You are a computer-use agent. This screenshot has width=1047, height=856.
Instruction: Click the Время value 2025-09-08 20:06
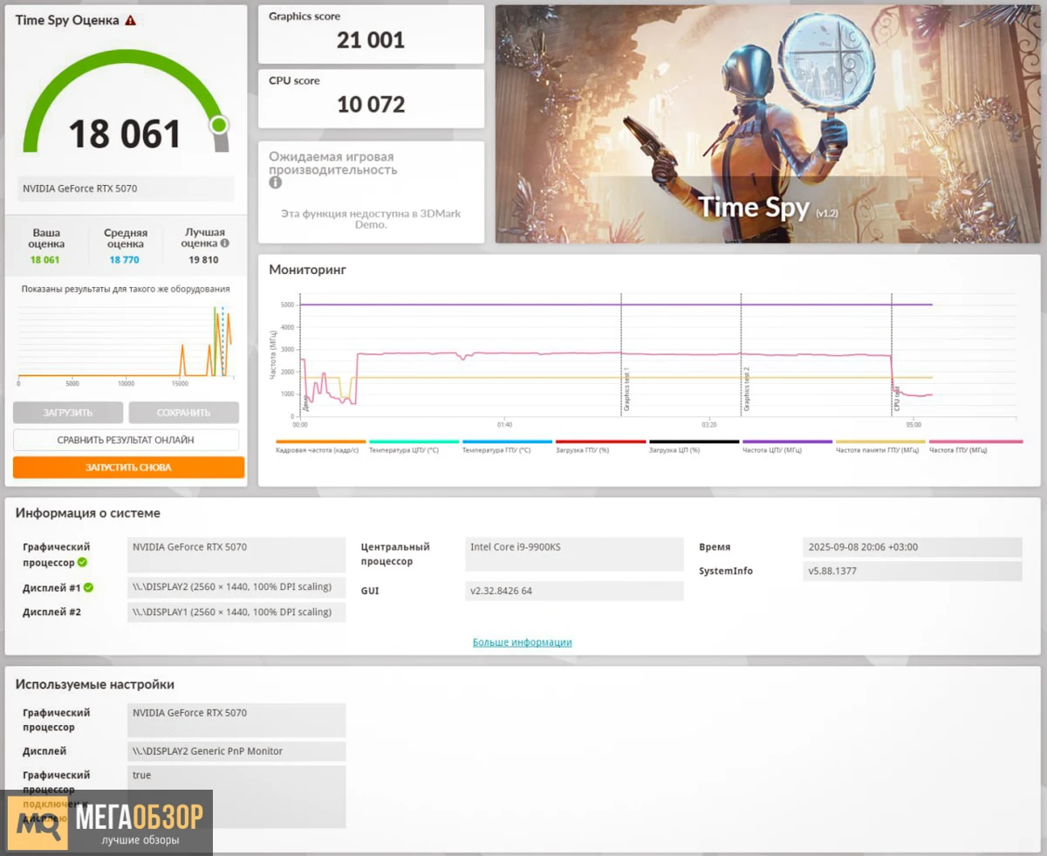pyautogui.click(x=912, y=547)
